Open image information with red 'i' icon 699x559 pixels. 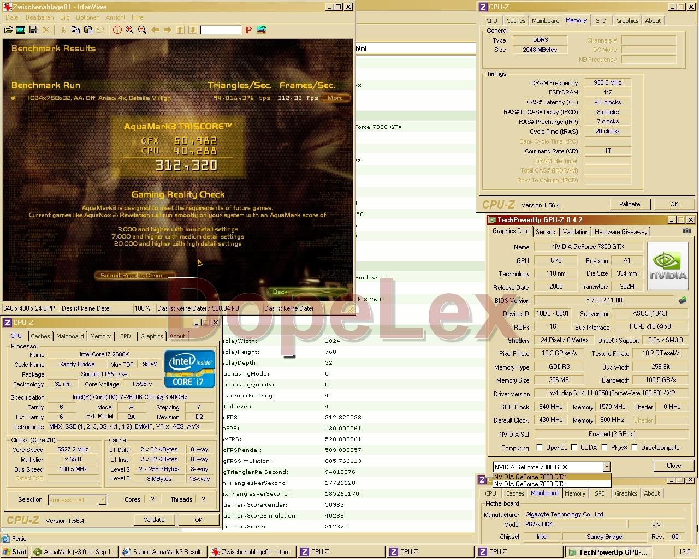tap(117, 30)
